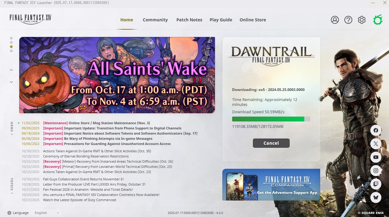
Task: Open launcher settings gear icon
Action: click(362, 20)
